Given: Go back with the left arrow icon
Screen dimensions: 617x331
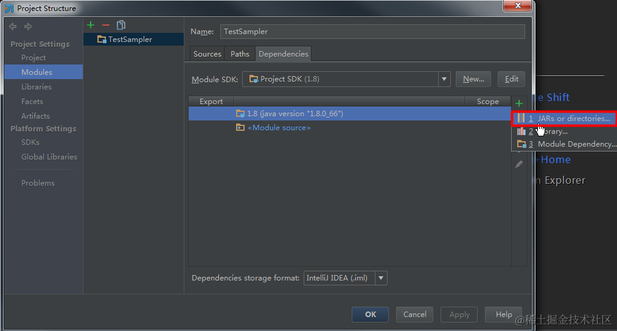Looking at the screenshot, I should point(13,26).
